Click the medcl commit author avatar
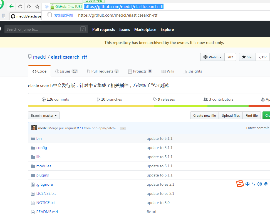Screen dimensions: 270x214 click(34, 128)
